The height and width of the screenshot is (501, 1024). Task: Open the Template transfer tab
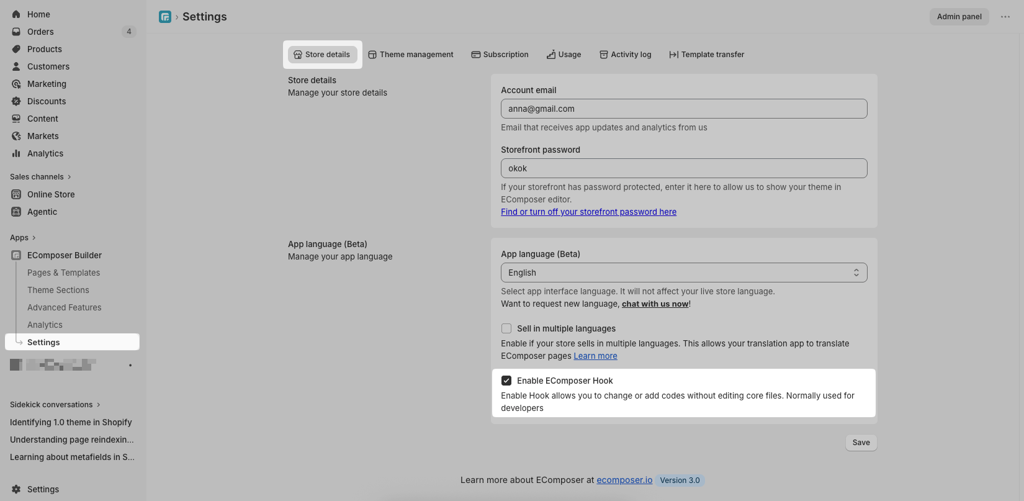(707, 55)
